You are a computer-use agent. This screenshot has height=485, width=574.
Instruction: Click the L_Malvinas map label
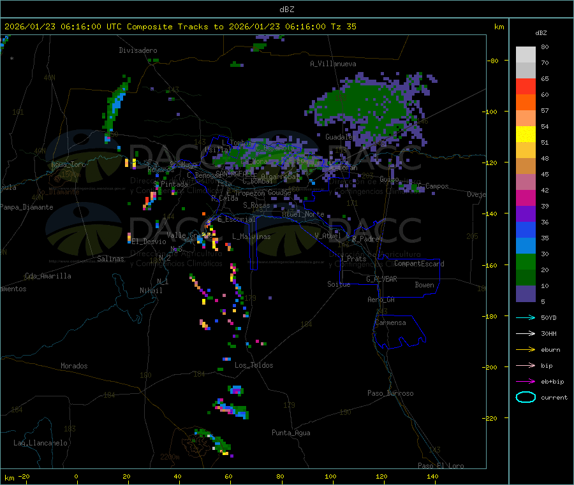251,236
